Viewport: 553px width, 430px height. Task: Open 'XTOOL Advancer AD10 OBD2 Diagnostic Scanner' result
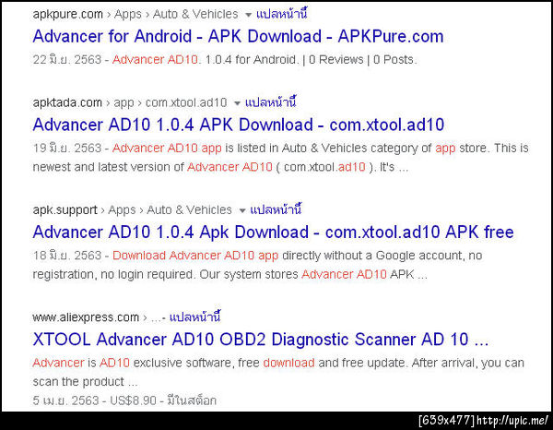pos(261,340)
